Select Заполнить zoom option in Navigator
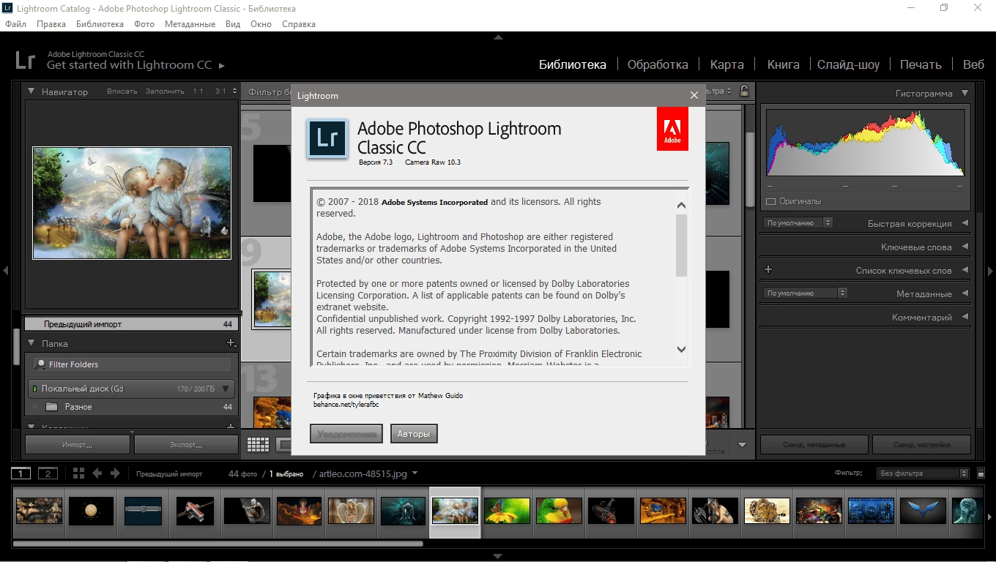Screen dimensions: 996x562 point(165,91)
